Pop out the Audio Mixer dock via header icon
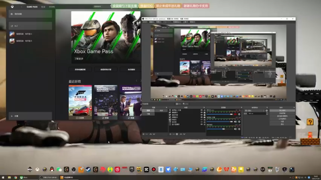This screenshot has width=321, height=180. 241,107
